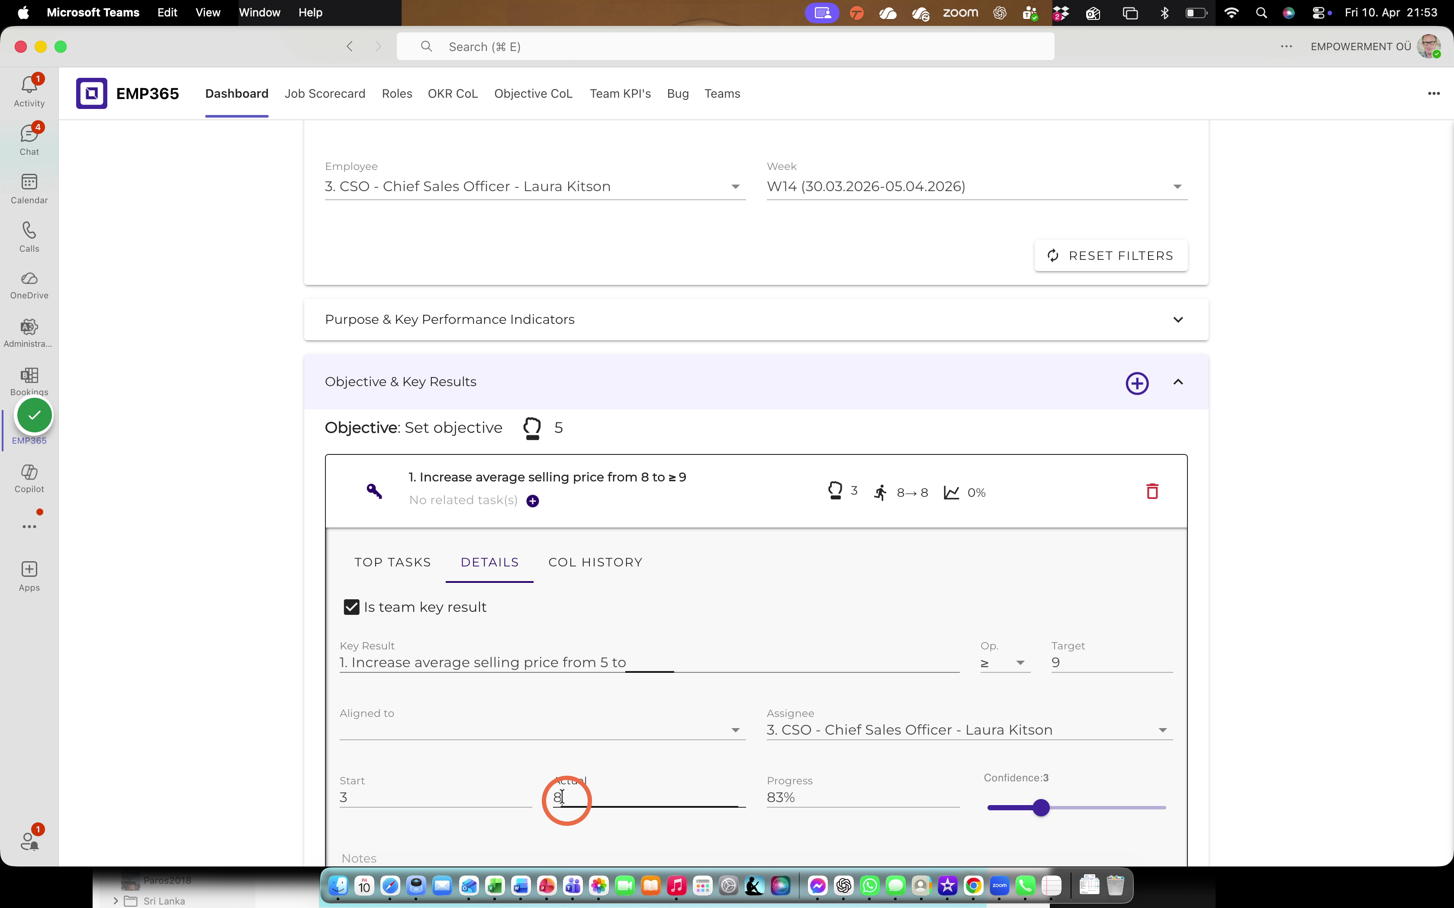The image size is (1454, 908).
Task: Click the Start value field
Action: 435,797
